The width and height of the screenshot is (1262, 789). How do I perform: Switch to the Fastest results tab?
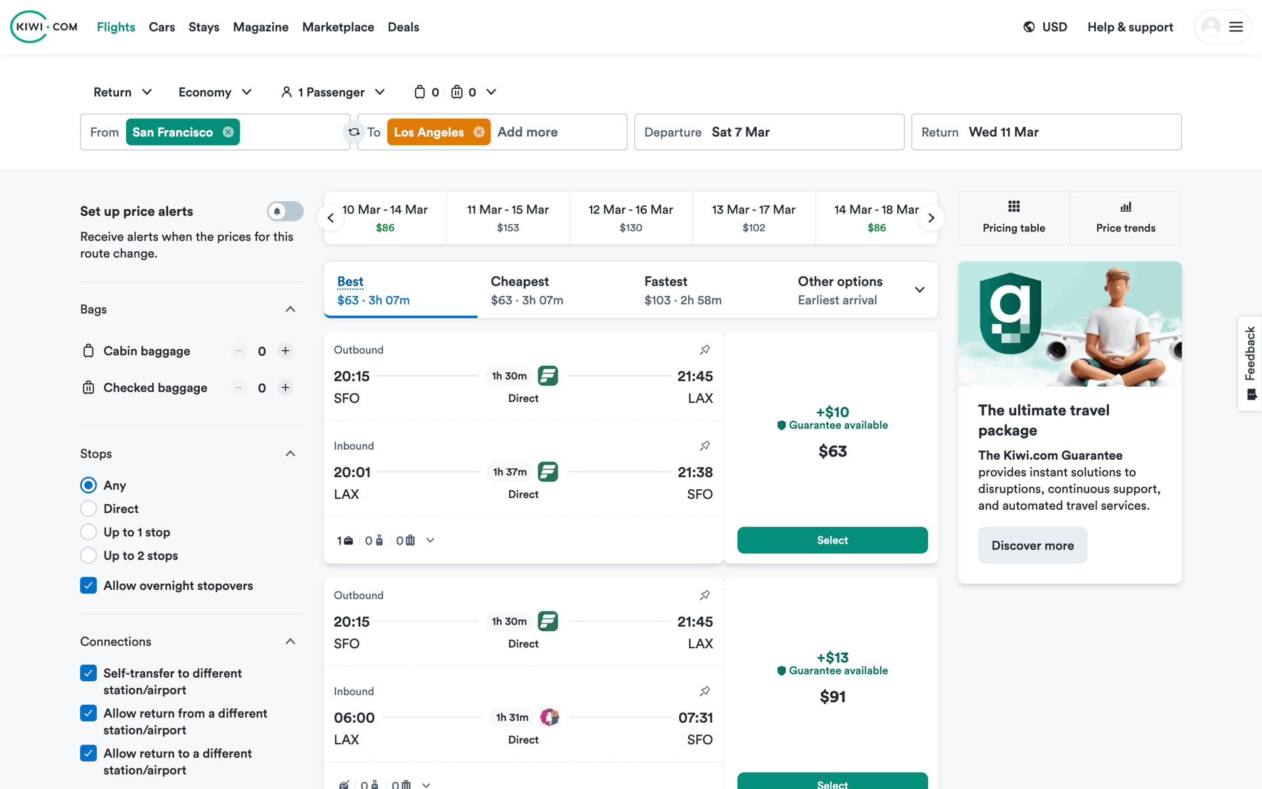[708, 290]
